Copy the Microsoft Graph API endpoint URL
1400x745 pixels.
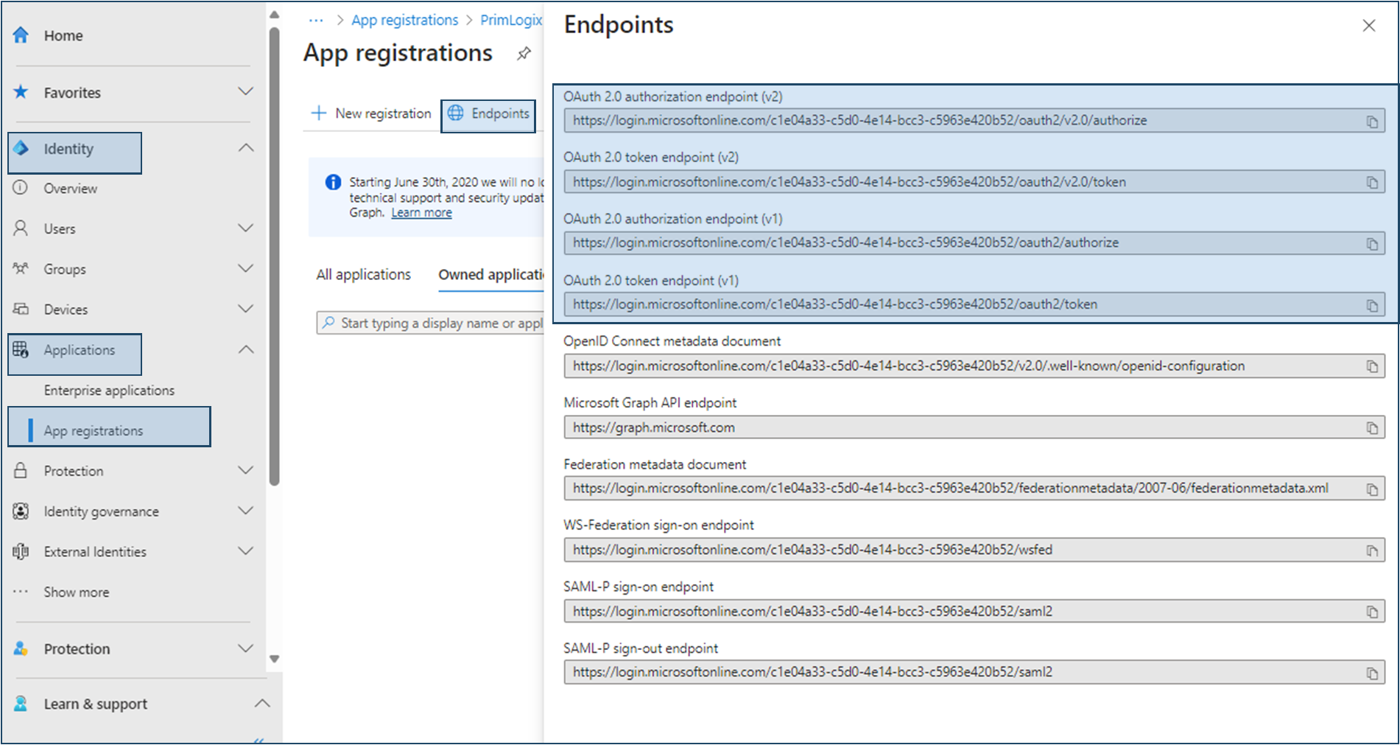[1372, 428]
